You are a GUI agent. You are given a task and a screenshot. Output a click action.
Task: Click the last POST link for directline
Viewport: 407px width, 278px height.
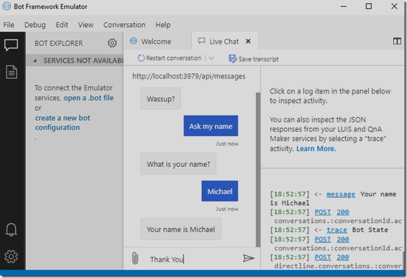point(323,257)
